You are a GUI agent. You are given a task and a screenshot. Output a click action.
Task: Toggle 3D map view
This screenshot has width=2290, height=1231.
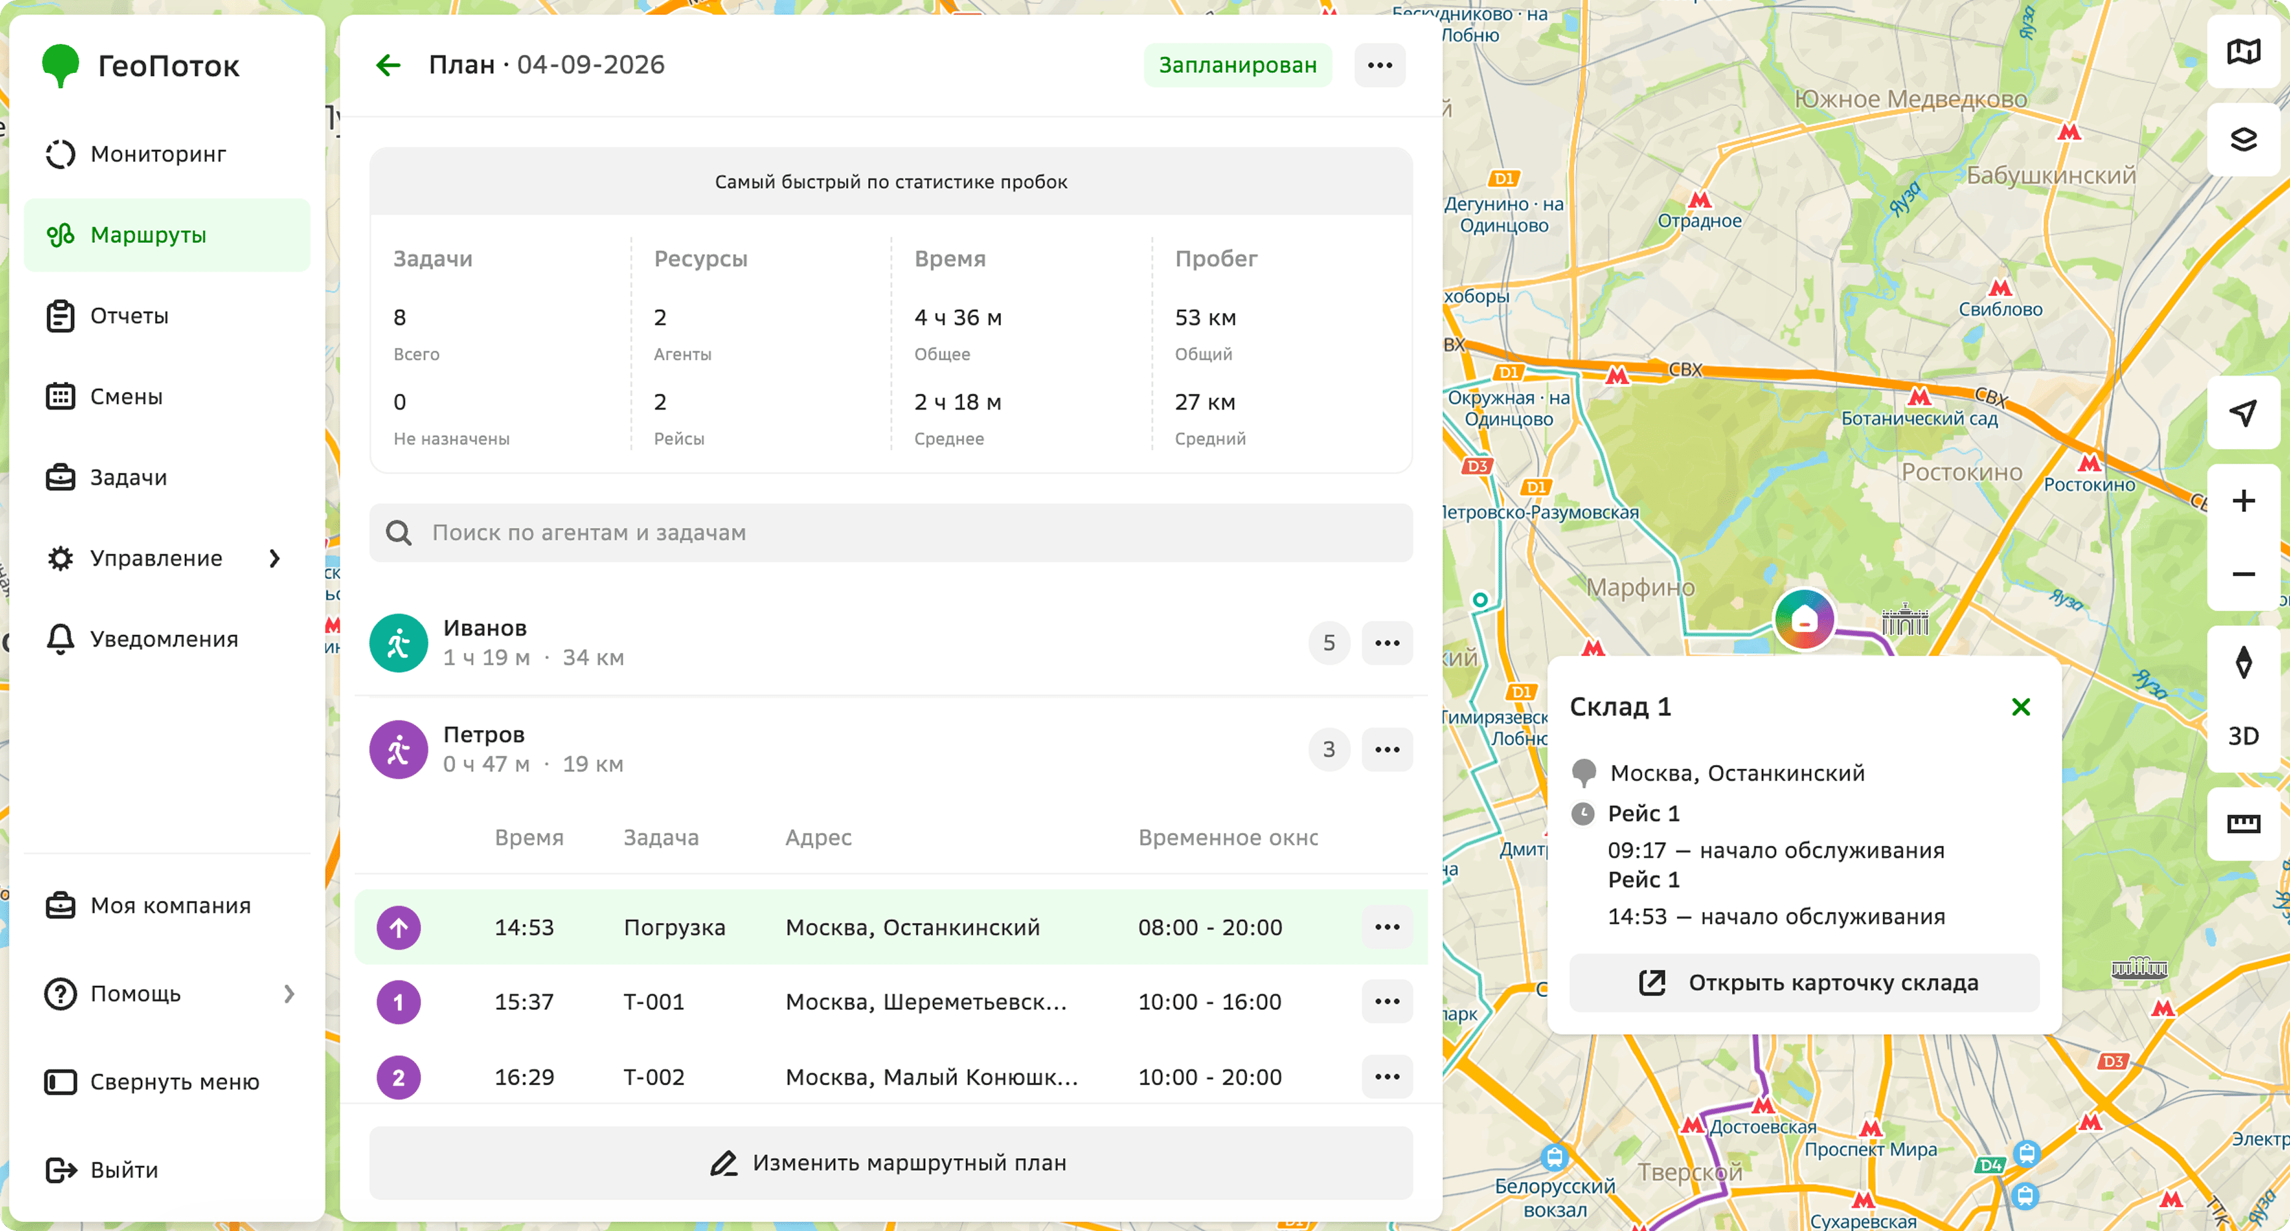2243,736
